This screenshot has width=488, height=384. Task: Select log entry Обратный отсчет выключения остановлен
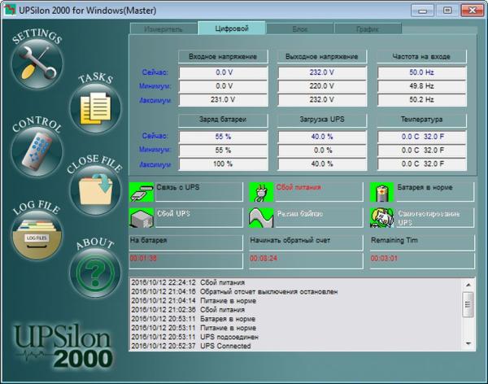point(234,292)
